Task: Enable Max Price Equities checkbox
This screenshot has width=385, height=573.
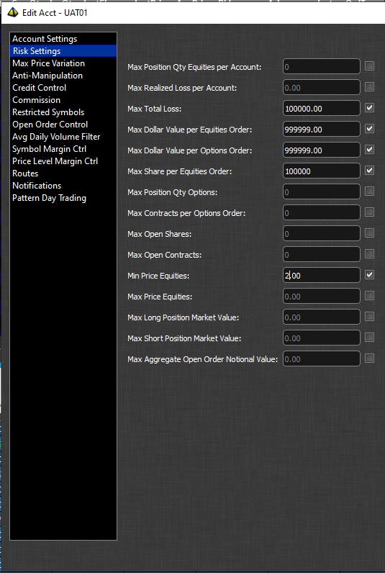Action: point(369,295)
